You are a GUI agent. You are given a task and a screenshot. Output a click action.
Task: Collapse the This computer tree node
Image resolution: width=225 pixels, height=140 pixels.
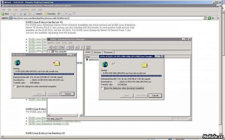(49, 52)
